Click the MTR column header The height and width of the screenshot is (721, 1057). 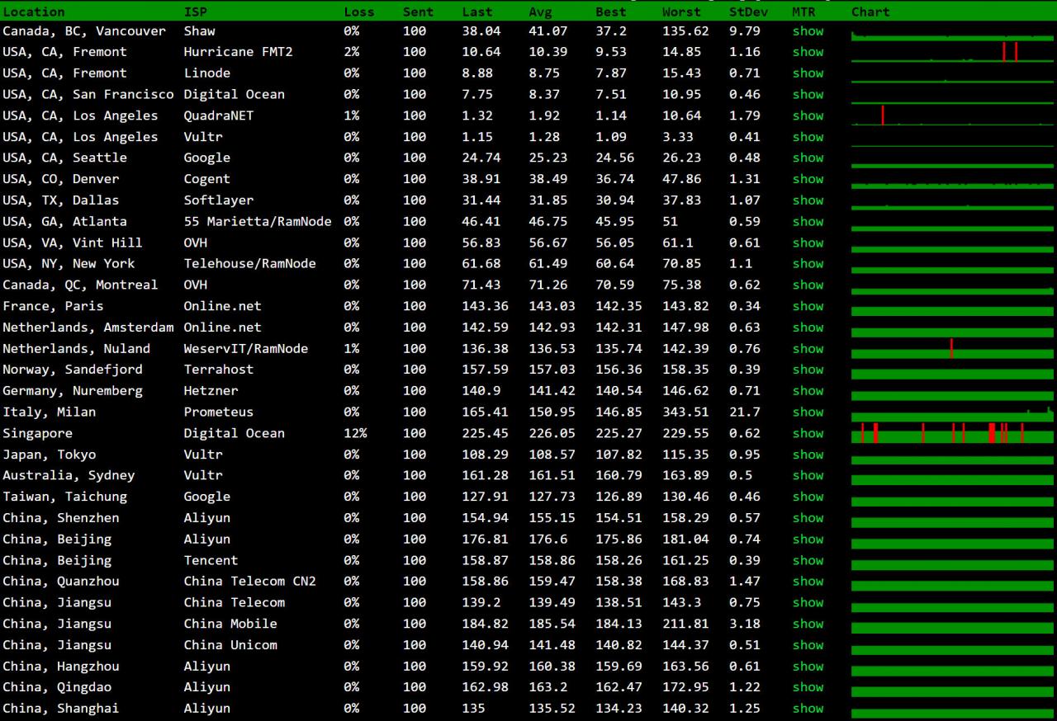803,12
